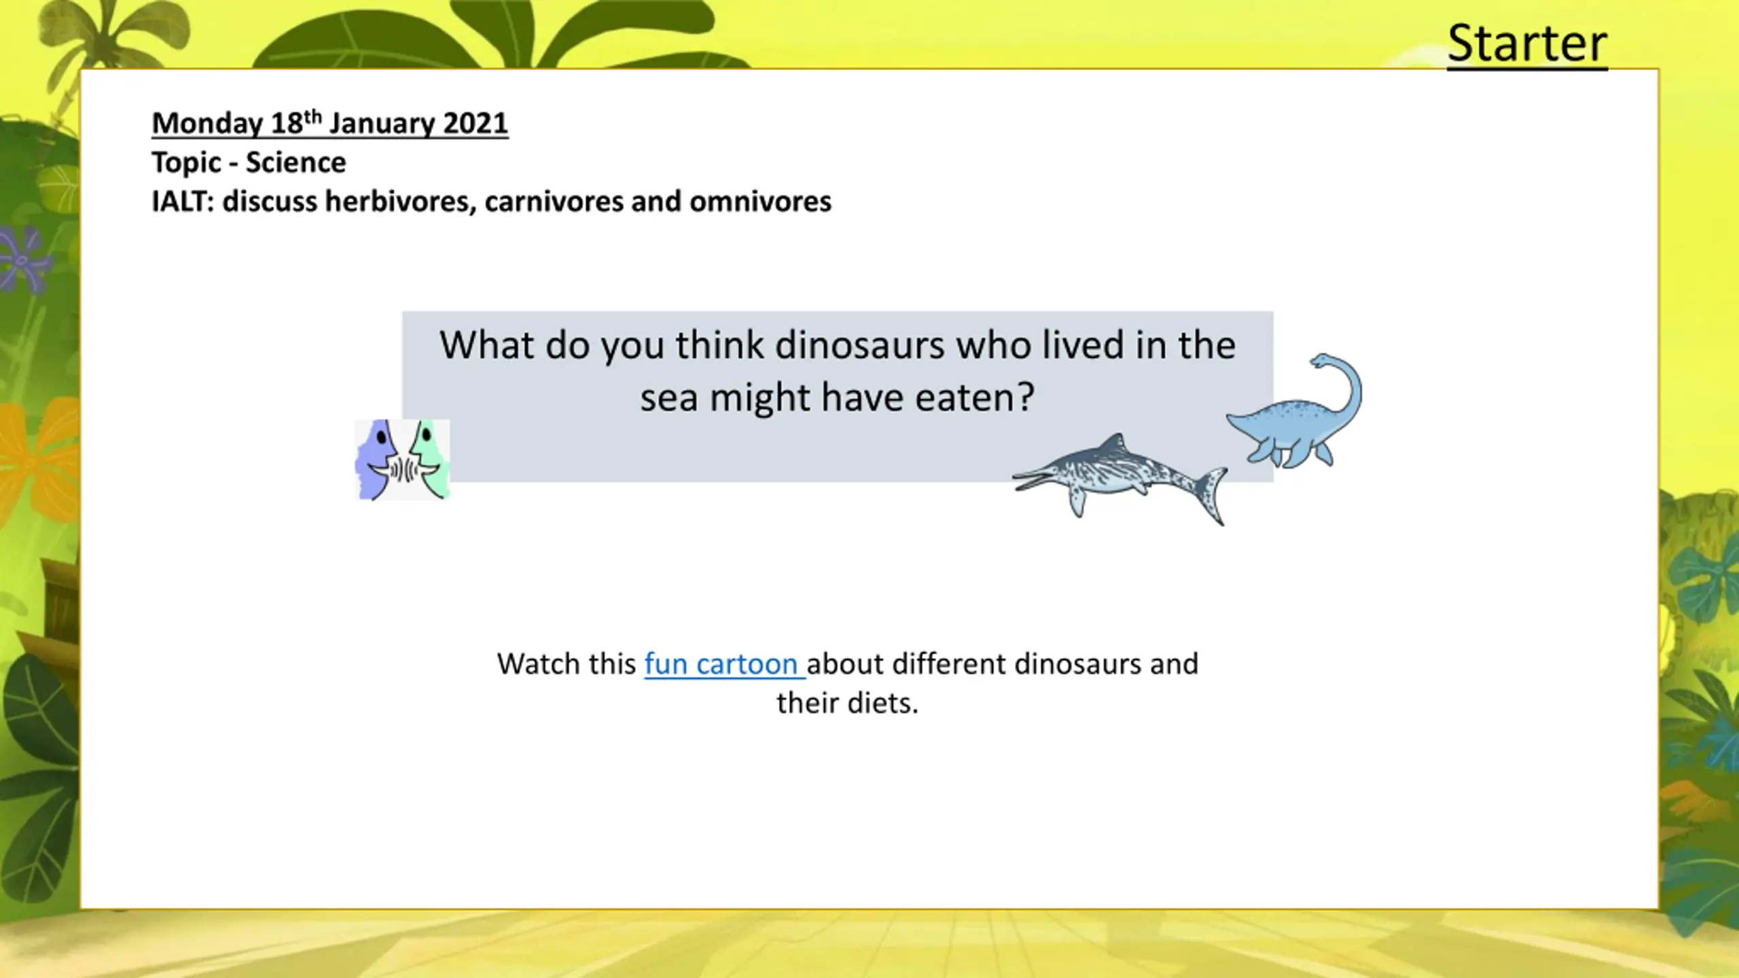Click the "Watch this" text before the link
The height and width of the screenshot is (978, 1739).
567,664
